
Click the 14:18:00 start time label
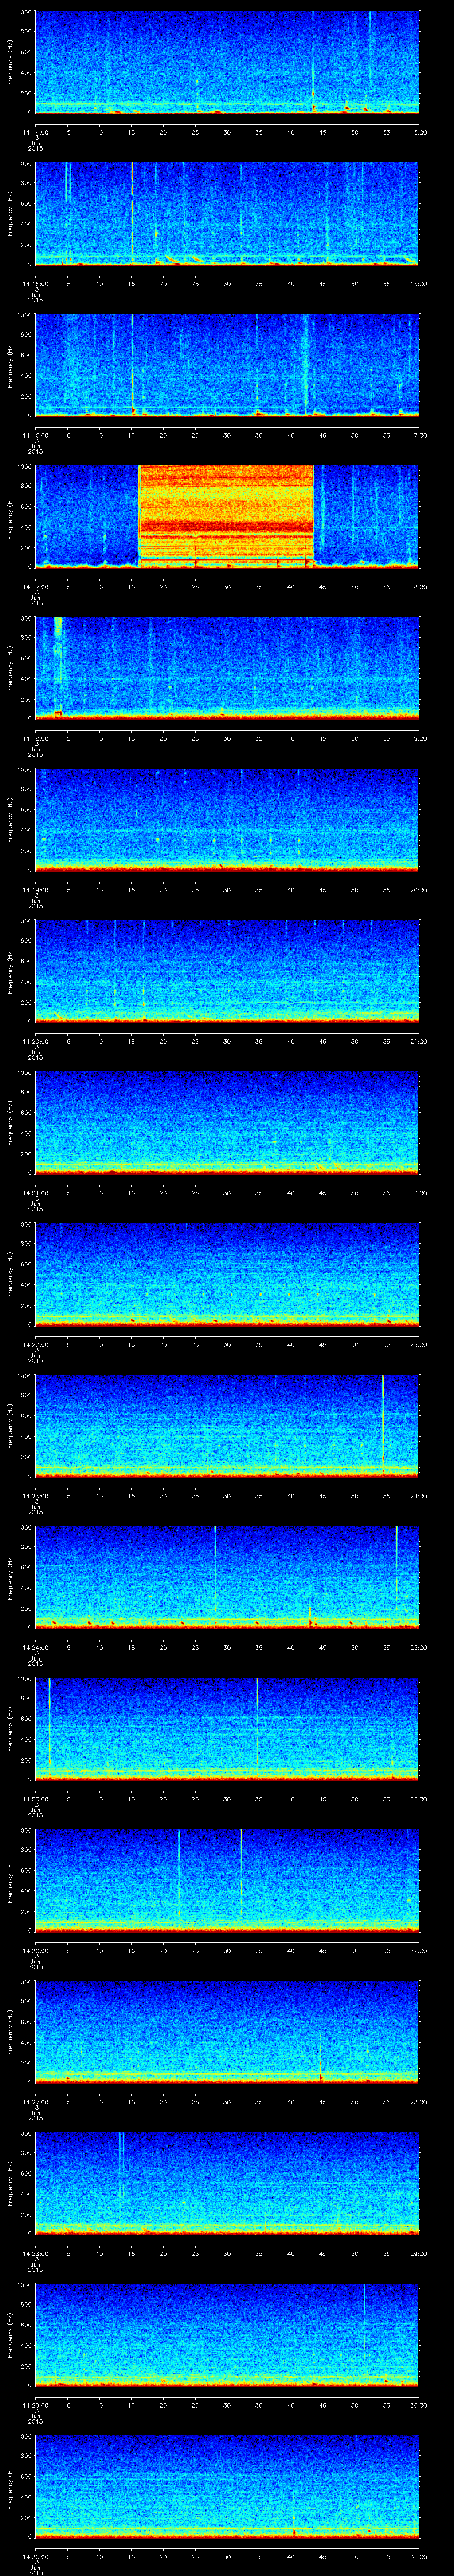click(35, 738)
